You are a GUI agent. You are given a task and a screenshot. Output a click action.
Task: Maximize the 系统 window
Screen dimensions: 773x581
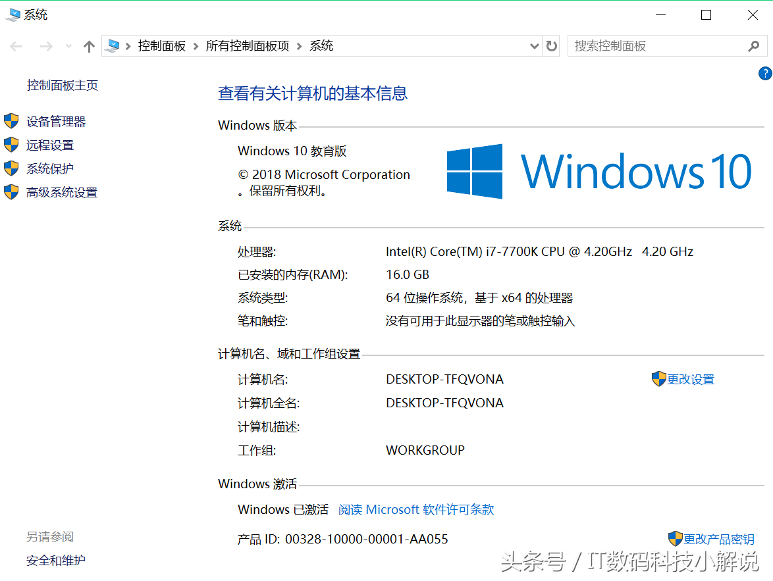point(706,14)
